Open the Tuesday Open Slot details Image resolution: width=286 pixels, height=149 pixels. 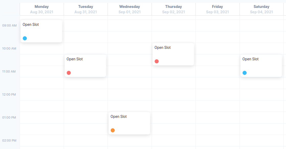click(x=85, y=65)
